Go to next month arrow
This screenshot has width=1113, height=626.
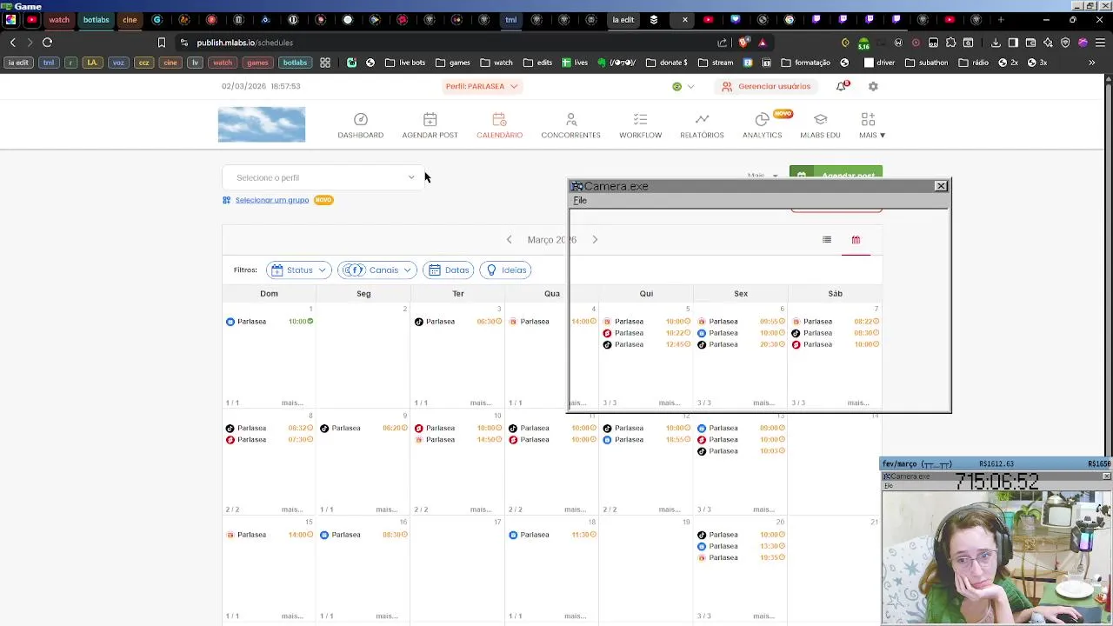[x=595, y=240]
